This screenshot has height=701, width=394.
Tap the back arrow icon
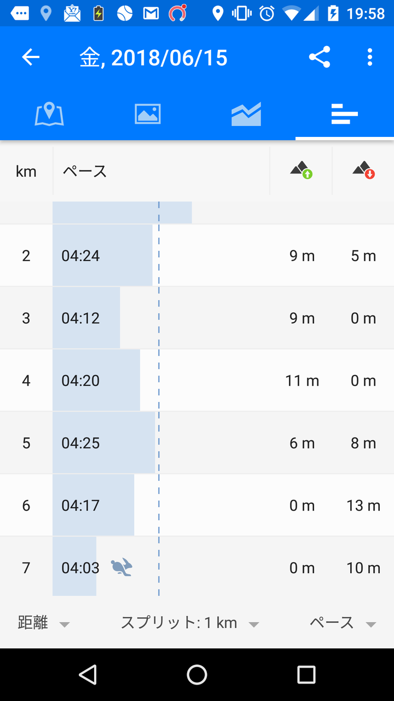click(31, 58)
